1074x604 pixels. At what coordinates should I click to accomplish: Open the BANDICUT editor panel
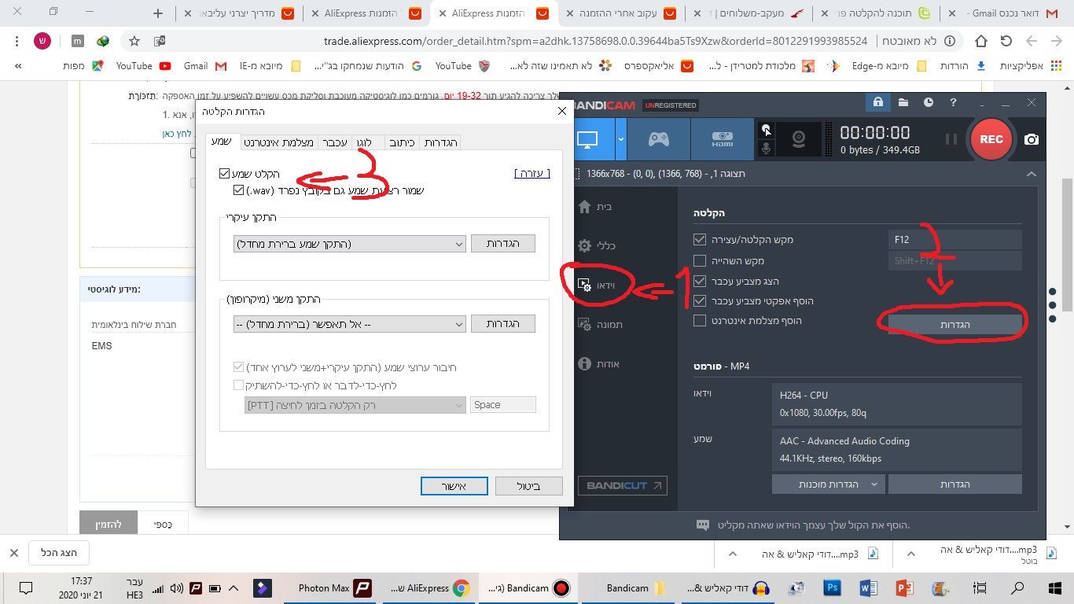(x=622, y=485)
